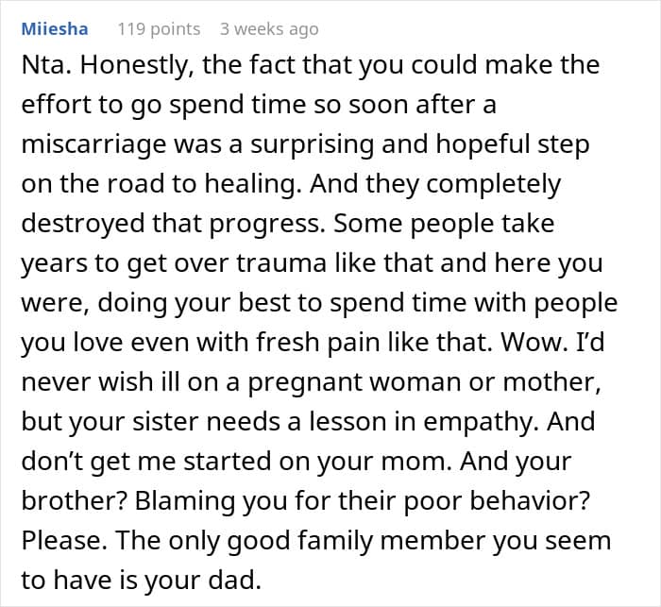The width and height of the screenshot is (661, 607).
Task: Click the 119 points score label
Action: [159, 29]
